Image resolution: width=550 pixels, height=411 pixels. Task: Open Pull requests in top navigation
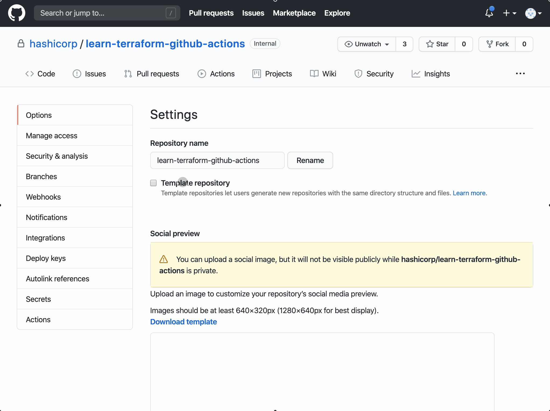pyautogui.click(x=211, y=13)
